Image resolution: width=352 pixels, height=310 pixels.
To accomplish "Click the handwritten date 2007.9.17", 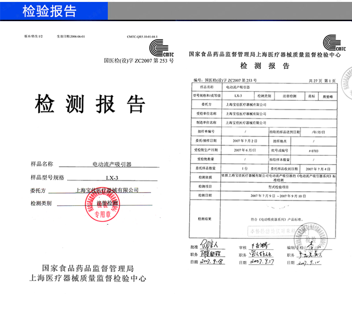I will click(x=262, y=262).
